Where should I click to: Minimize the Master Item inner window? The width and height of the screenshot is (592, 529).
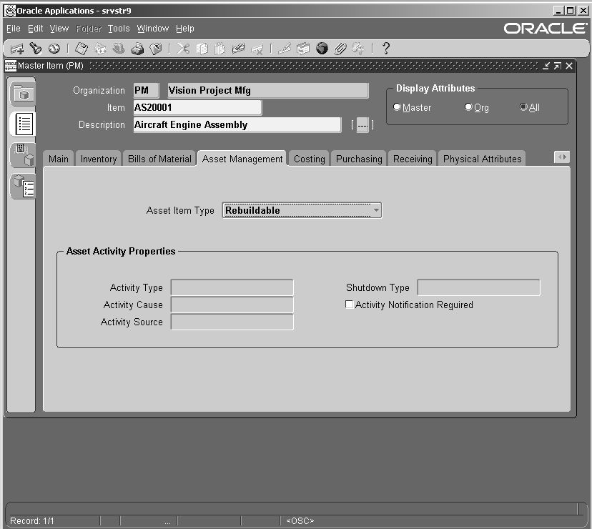point(546,66)
